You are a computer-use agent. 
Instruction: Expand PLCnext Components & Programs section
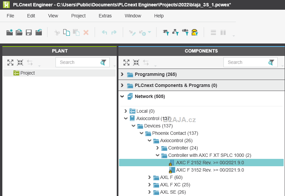122,85
